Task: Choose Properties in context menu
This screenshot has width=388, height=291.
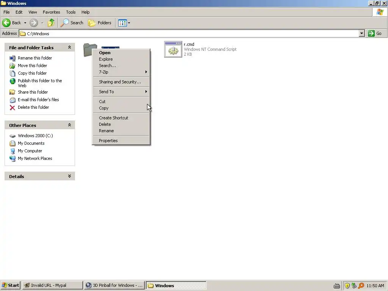Action: [121, 141]
